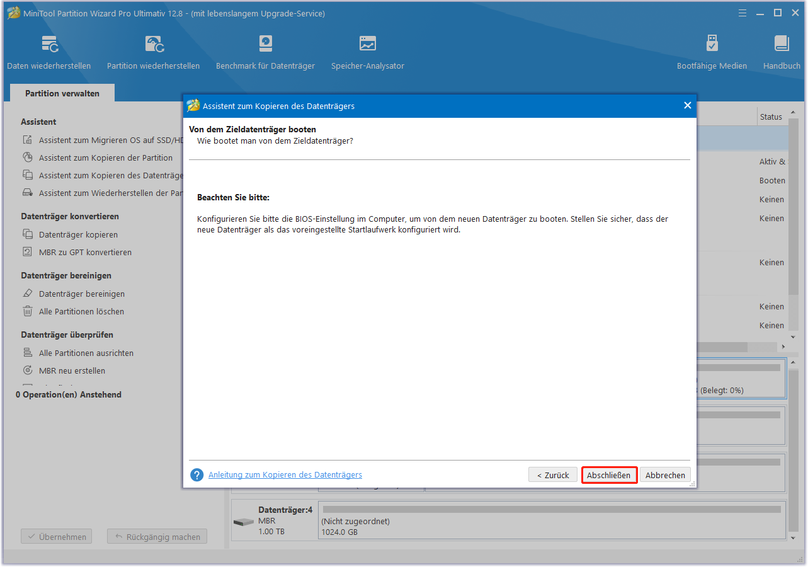Click the Datenträger kopieren icon
The image size is (808, 567).
pyautogui.click(x=28, y=234)
